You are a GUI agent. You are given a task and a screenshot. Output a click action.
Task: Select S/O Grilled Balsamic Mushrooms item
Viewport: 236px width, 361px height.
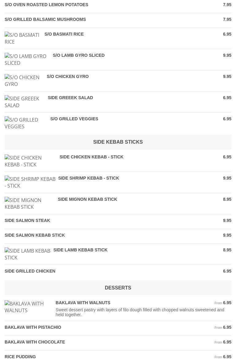click(x=45, y=20)
